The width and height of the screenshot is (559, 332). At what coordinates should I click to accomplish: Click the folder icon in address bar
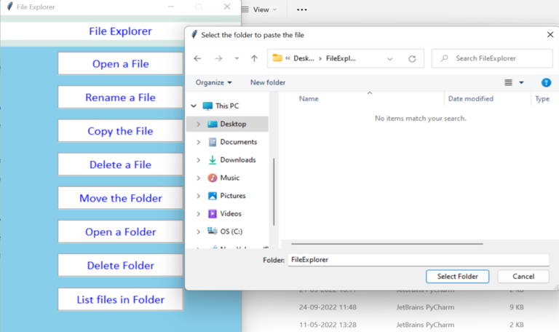tap(277, 58)
